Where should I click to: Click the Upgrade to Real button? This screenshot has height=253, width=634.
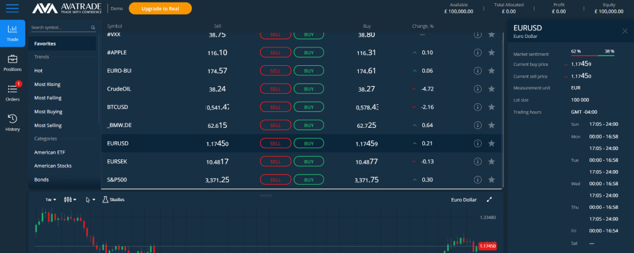coord(160,8)
